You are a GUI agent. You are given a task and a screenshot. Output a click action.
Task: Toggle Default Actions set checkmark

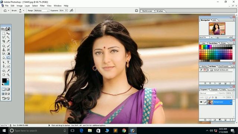pos(201,70)
